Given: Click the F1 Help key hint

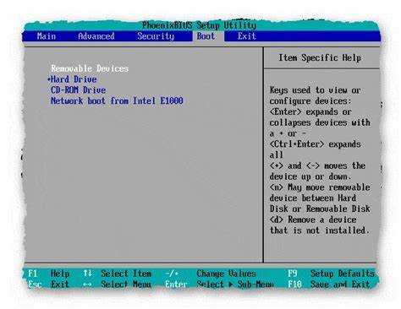Looking at the screenshot, I should pos(48,274).
